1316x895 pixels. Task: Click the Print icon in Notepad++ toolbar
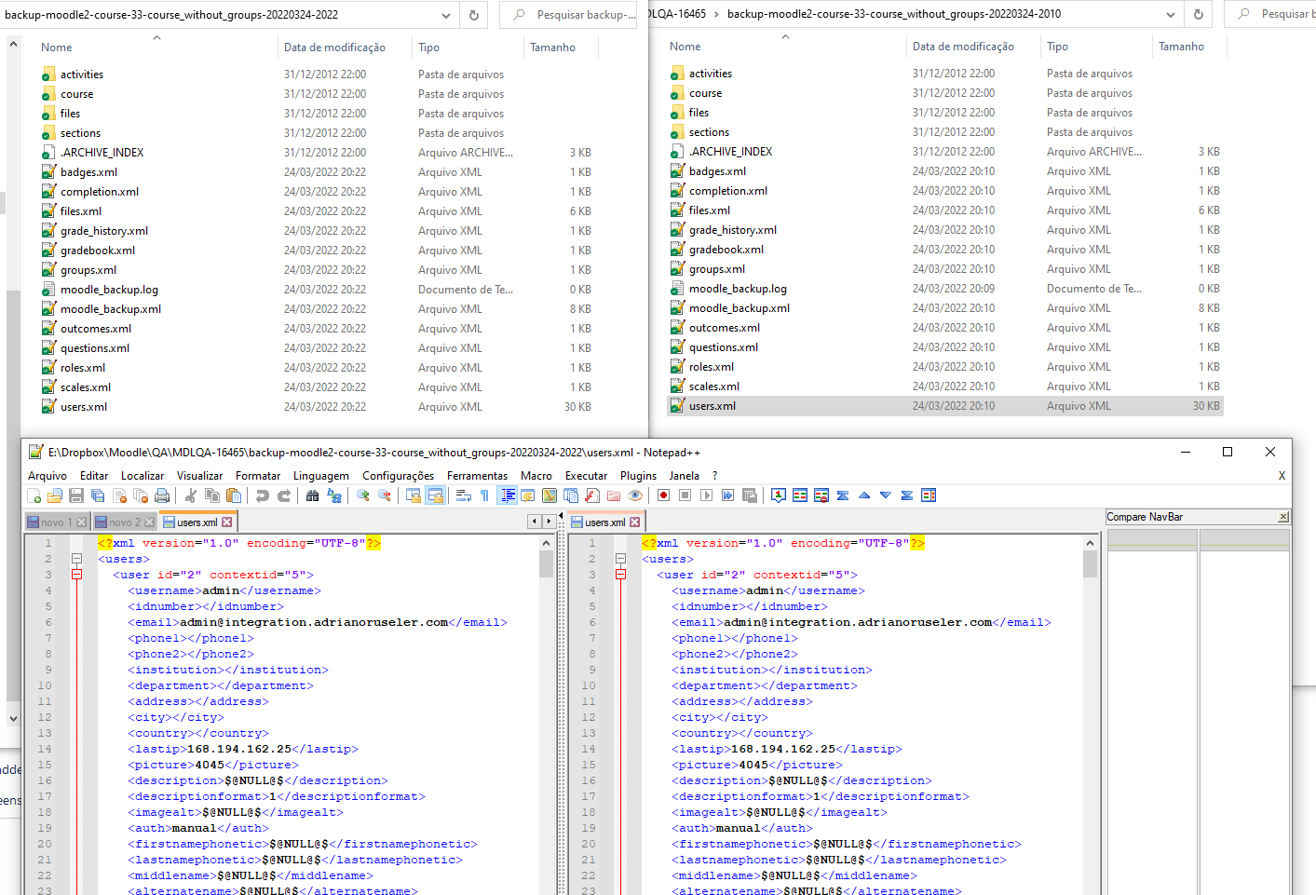(162, 495)
